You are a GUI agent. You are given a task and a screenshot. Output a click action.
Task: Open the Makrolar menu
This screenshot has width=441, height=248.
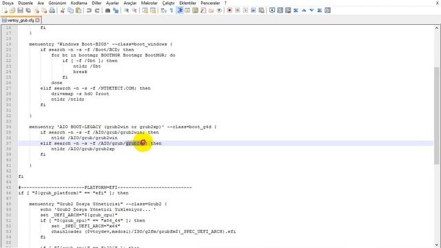pos(149,3)
